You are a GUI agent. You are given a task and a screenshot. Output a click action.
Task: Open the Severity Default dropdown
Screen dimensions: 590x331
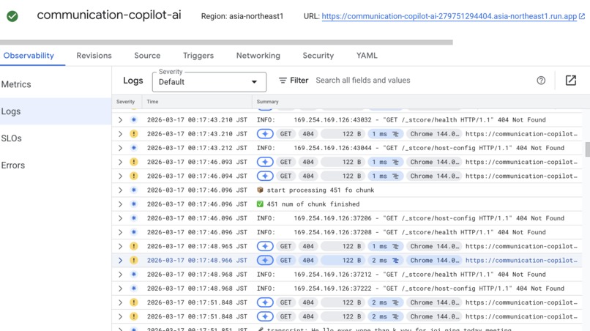(x=209, y=82)
